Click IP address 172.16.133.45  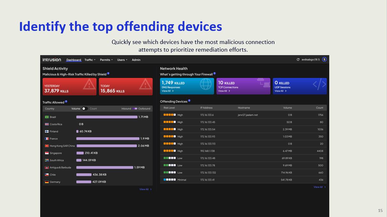[x=208, y=122]
